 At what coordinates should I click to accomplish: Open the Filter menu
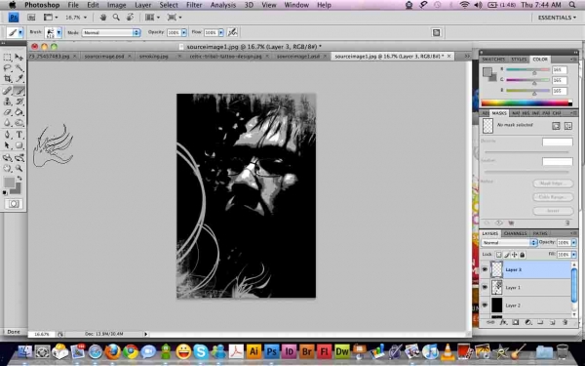tap(194, 5)
